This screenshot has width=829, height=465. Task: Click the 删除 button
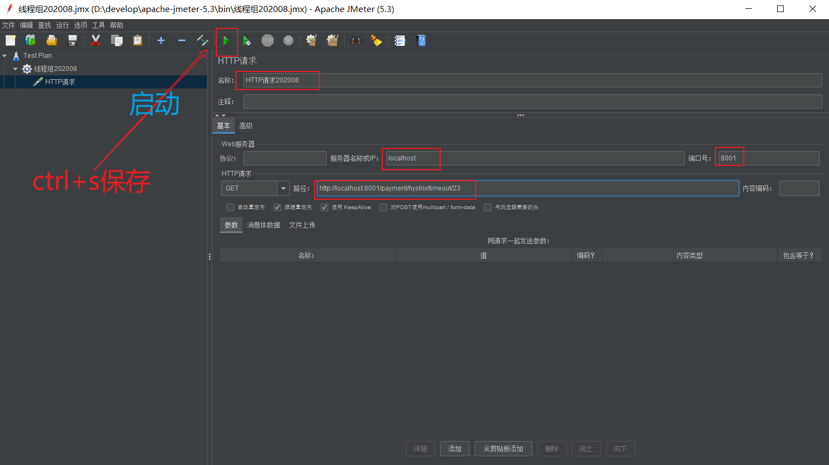pyautogui.click(x=552, y=449)
